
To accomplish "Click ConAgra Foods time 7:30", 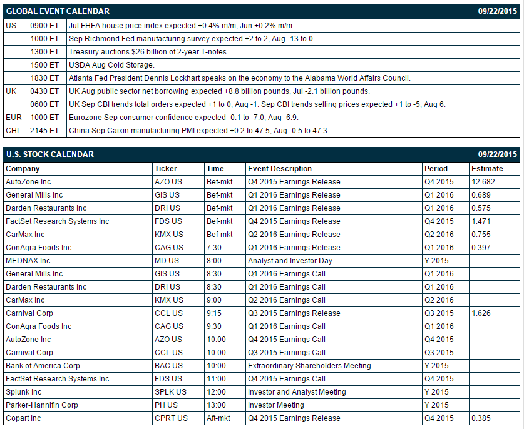I will pyautogui.click(x=214, y=248).
